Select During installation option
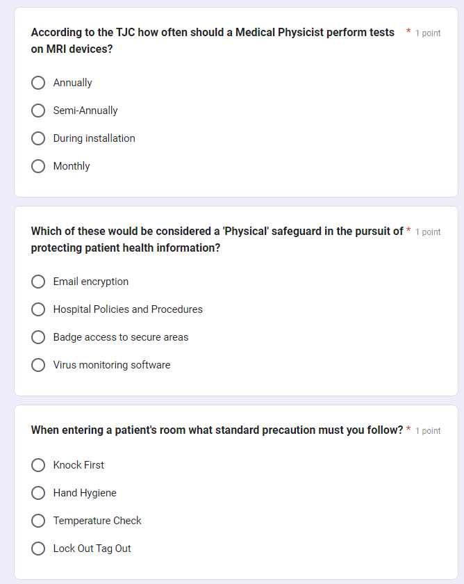The height and width of the screenshot is (584, 464). [39, 138]
